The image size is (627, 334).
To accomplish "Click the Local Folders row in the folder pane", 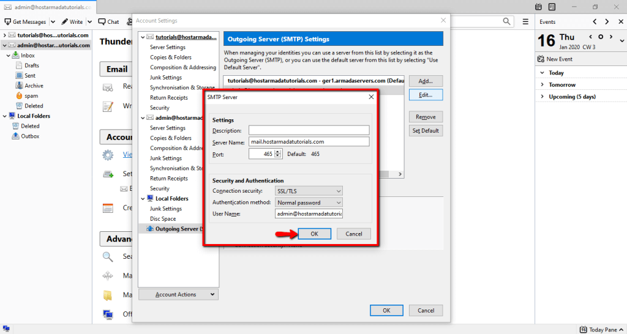I will (x=46, y=116).
